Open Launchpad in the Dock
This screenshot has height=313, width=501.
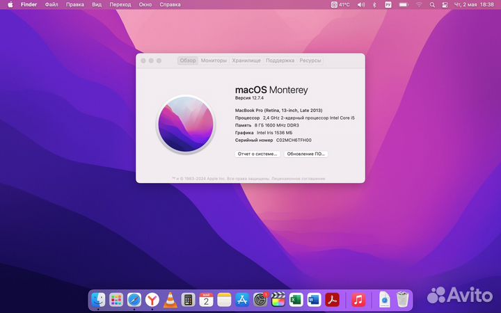coord(116,300)
